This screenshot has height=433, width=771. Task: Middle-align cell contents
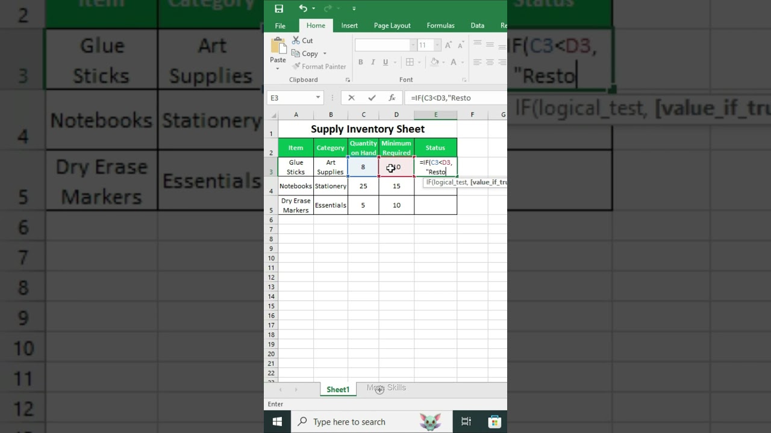point(490,44)
